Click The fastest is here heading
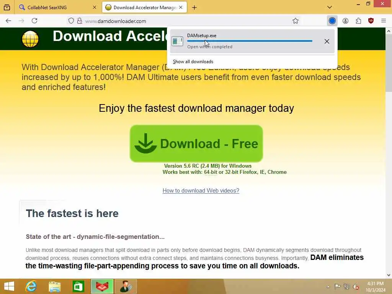This screenshot has width=392, height=294. pyautogui.click(x=72, y=214)
